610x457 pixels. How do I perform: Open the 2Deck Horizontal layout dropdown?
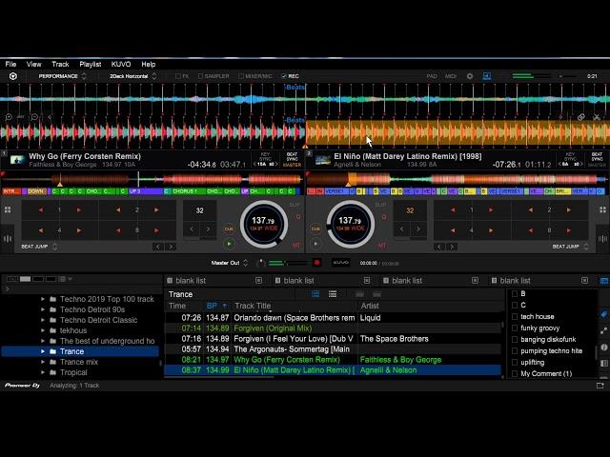click(x=132, y=76)
